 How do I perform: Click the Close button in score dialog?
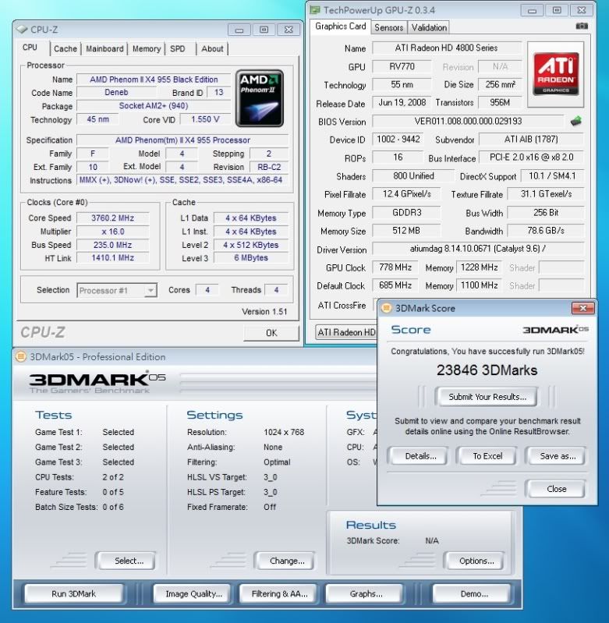(x=556, y=489)
